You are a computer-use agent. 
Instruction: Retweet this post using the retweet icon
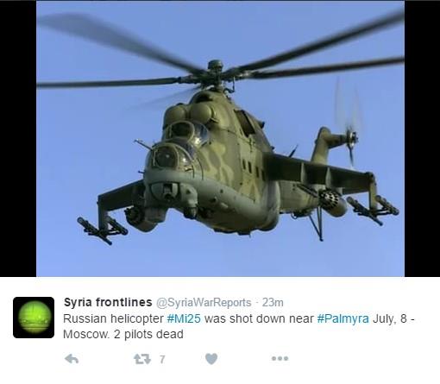(x=142, y=359)
